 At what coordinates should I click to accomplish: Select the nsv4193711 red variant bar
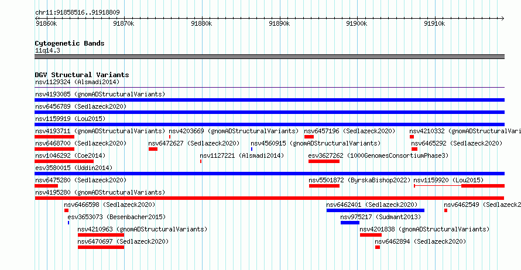point(54,137)
